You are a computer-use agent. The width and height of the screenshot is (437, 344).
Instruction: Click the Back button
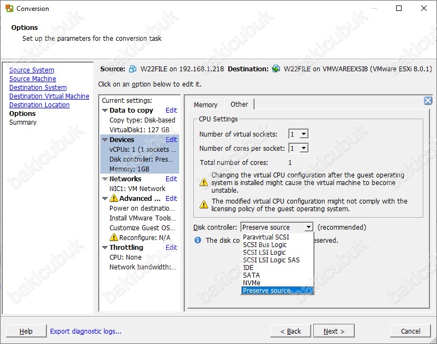click(x=290, y=331)
